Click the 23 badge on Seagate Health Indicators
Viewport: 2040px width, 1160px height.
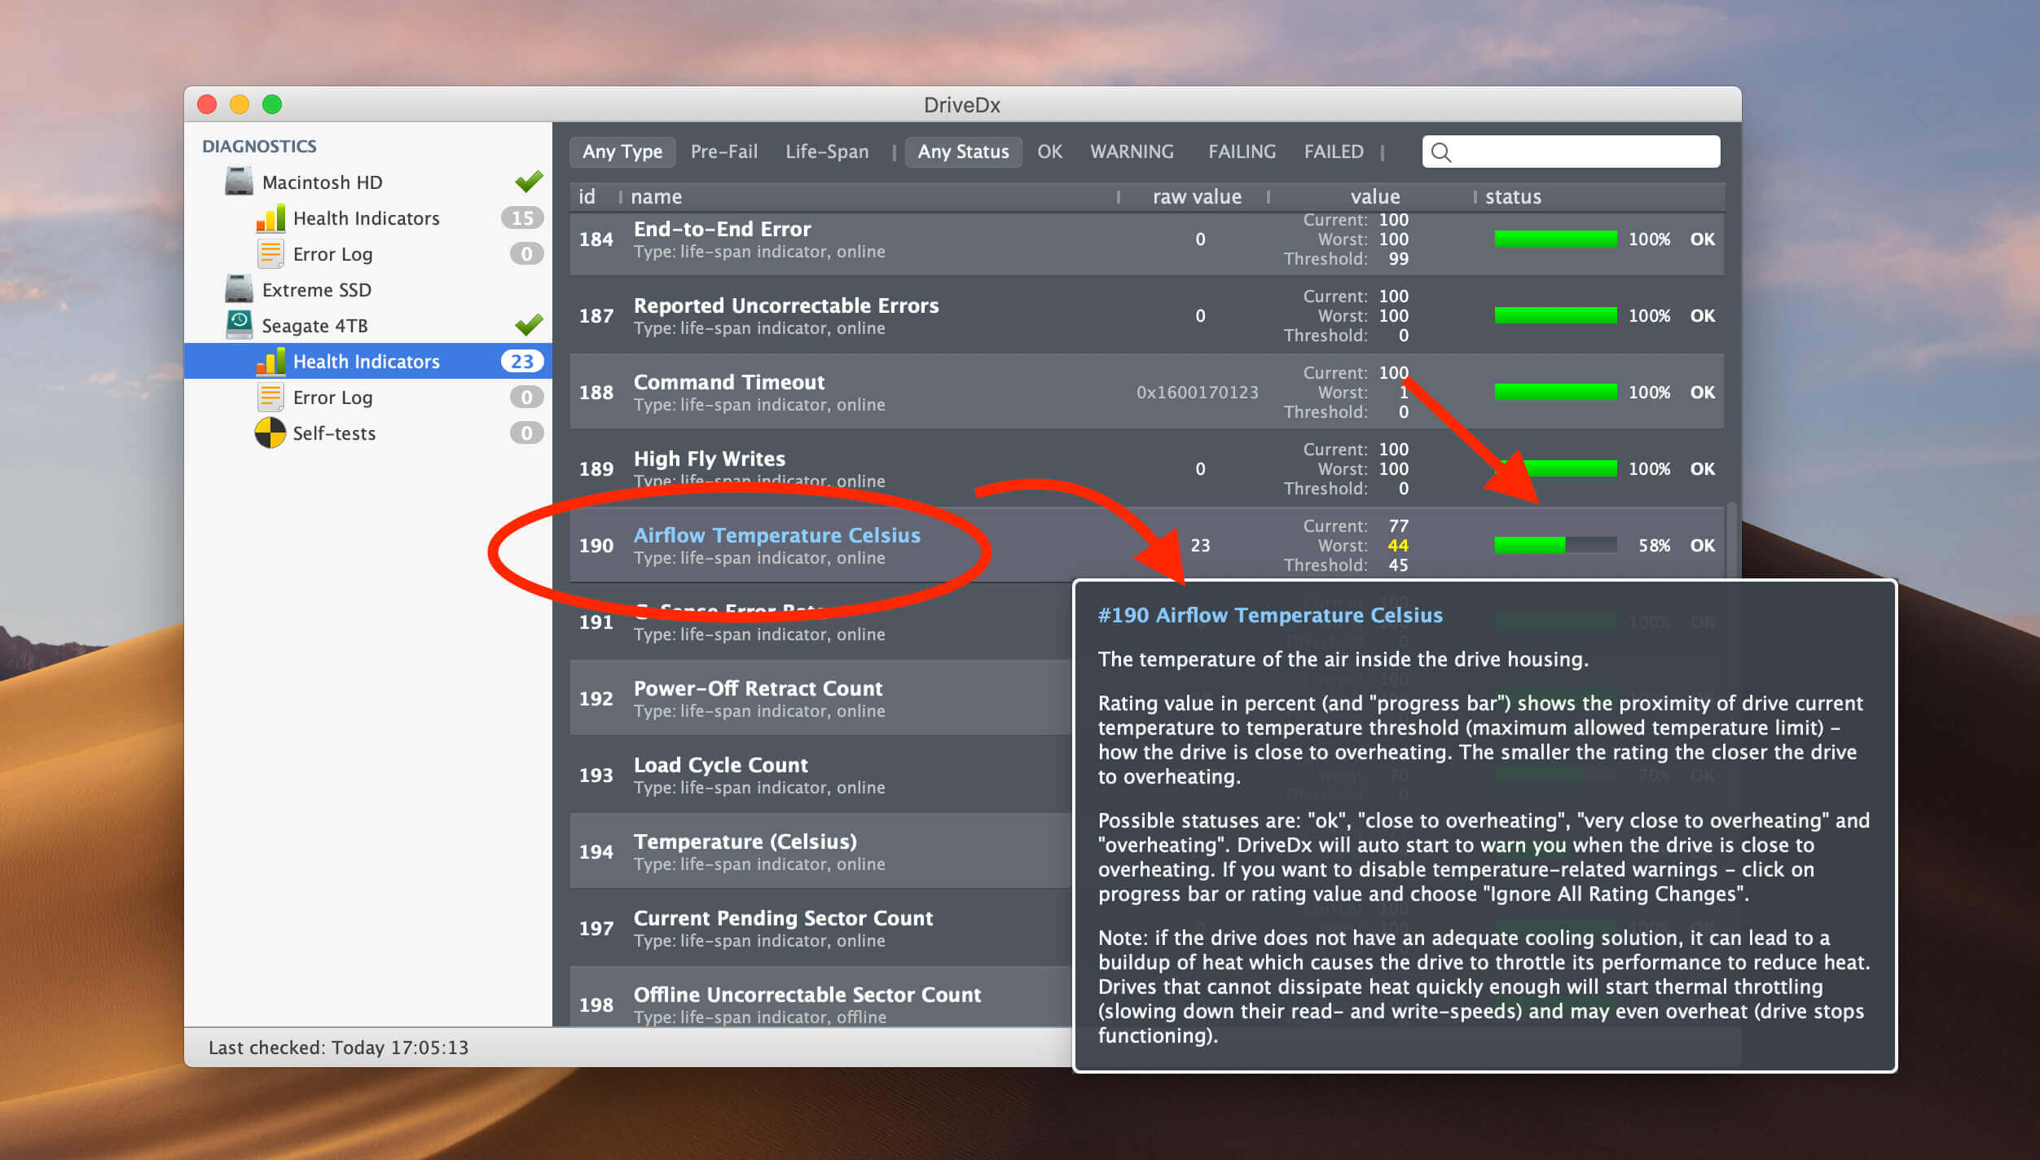[x=522, y=362]
